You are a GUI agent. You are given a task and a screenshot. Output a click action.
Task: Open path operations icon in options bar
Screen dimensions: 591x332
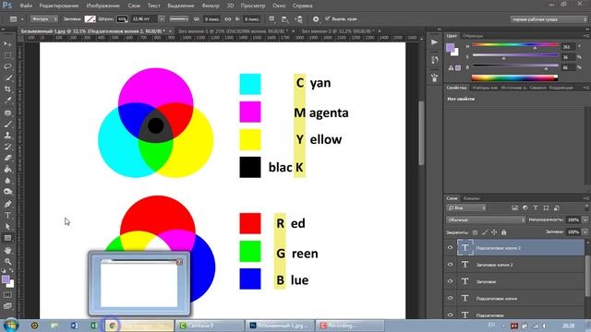pyautogui.click(x=271, y=18)
